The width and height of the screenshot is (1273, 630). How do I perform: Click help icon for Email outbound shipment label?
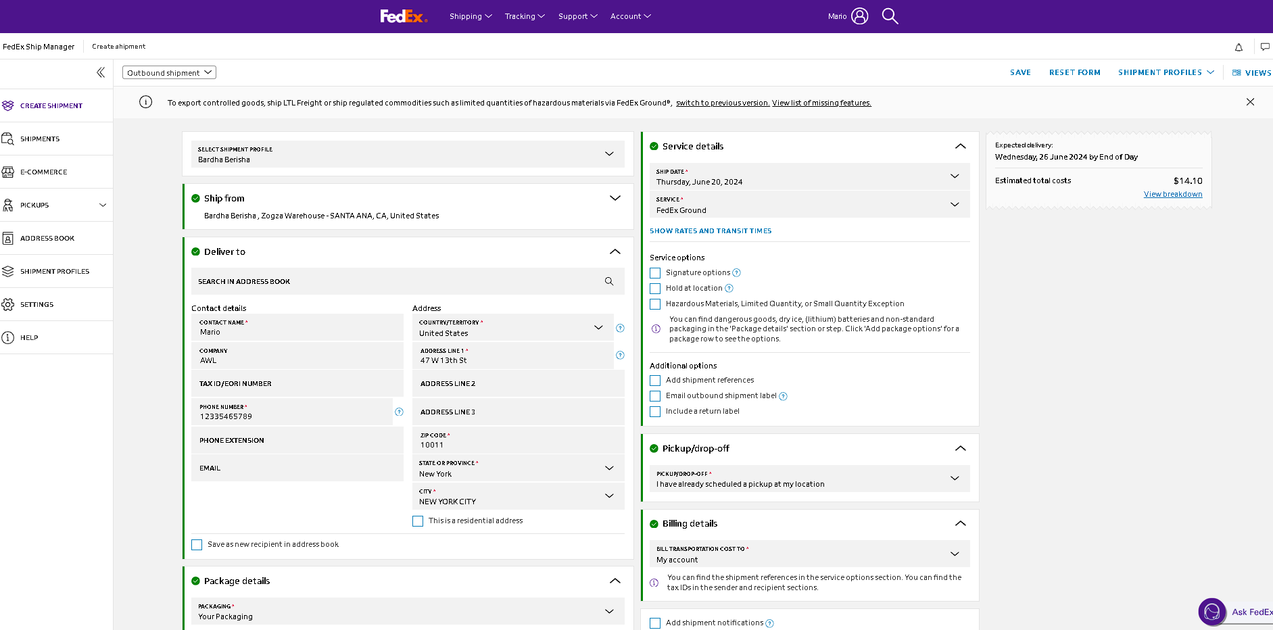pos(784,396)
